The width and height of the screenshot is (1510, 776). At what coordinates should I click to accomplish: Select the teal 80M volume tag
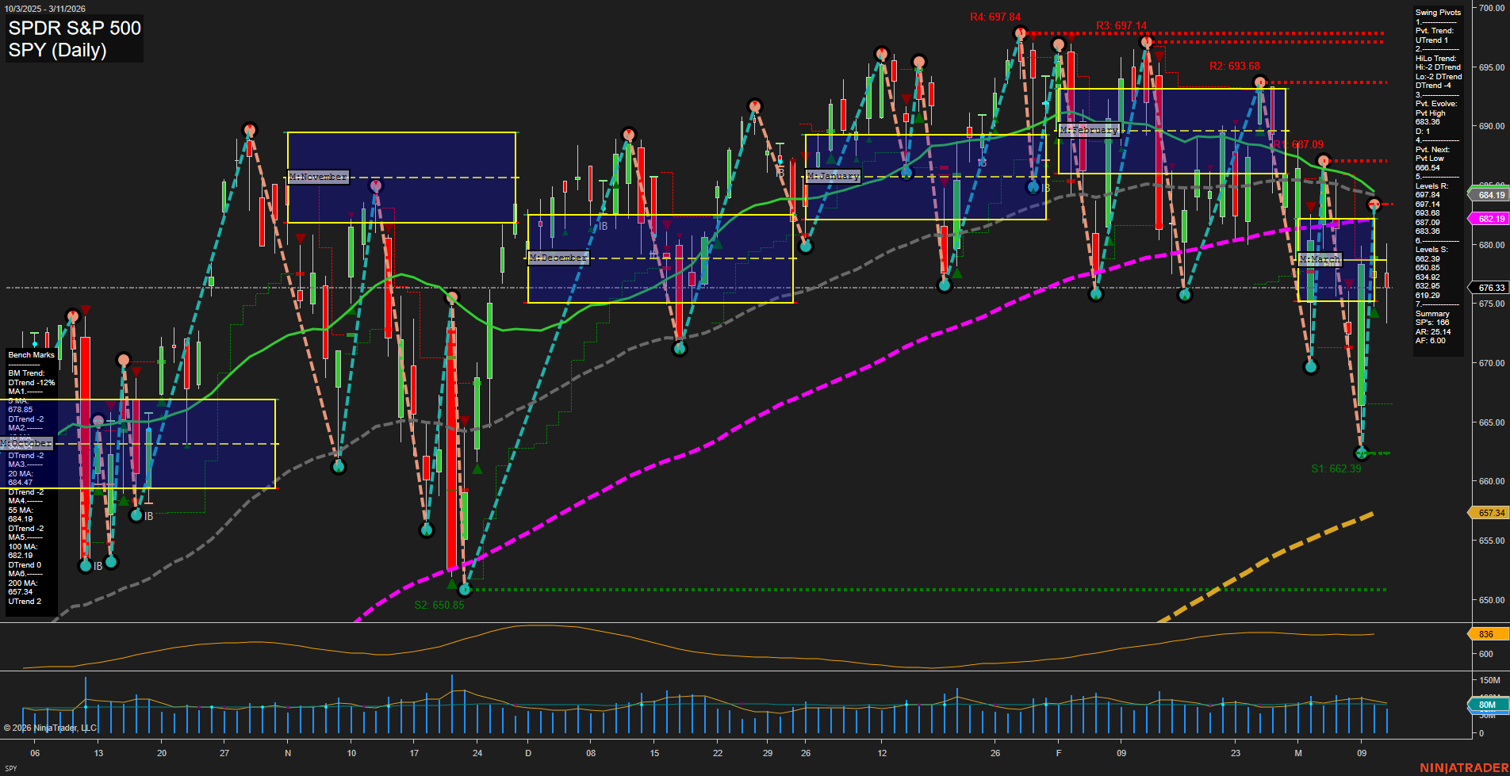point(1486,705)
